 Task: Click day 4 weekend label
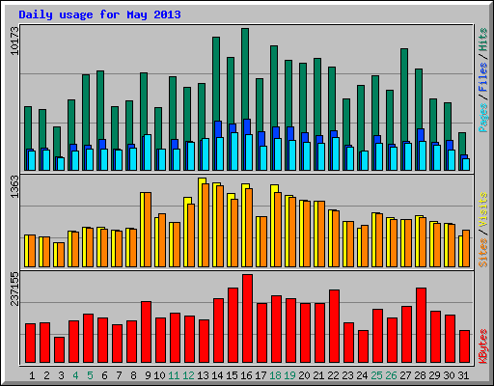point(75,375)
